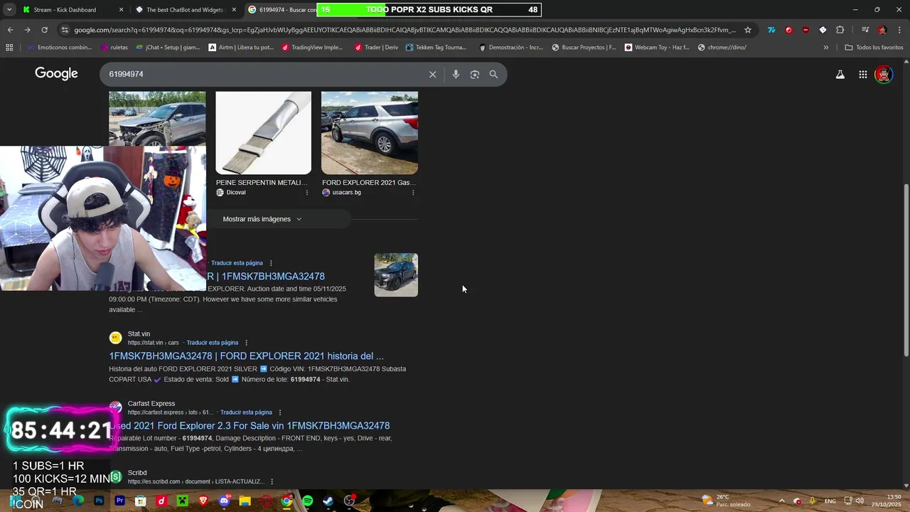The image size is (910, 512).
Task: Open the Airtm bookmark
Action: pos(241,48)
